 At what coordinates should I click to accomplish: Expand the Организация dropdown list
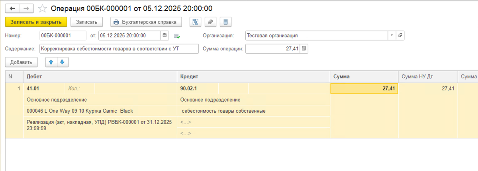[x=392, y=36]
